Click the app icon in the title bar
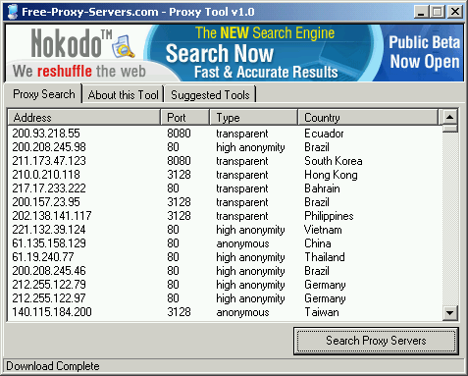The height and width of the screenshot is (376, 468). point(13,12)
